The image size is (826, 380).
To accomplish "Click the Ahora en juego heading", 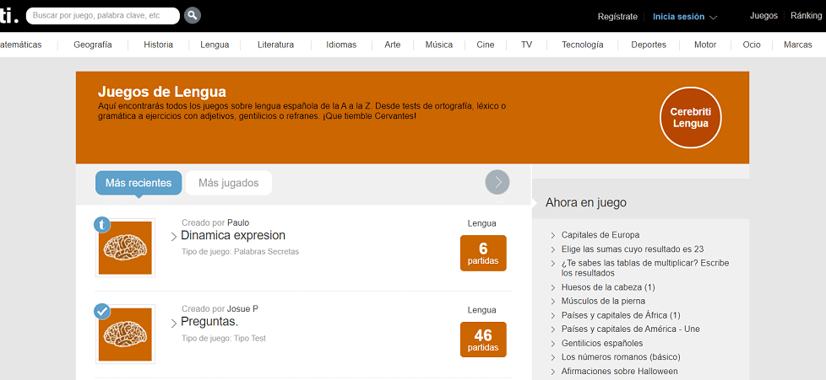I will (586, 202).
